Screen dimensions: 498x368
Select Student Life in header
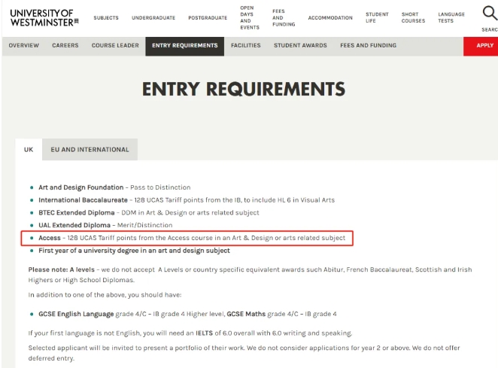tap(377, 17)
